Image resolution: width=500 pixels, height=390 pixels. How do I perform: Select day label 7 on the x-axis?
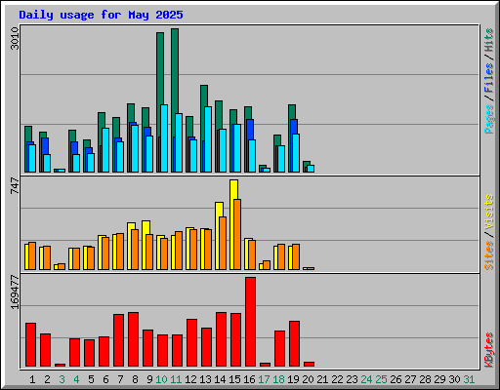[x=120, y=379]
